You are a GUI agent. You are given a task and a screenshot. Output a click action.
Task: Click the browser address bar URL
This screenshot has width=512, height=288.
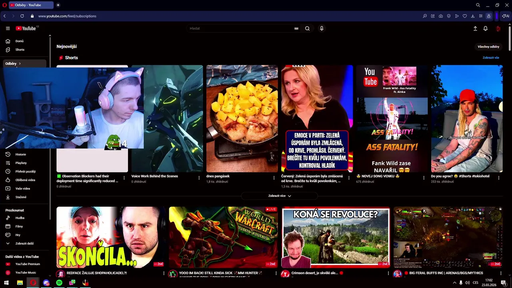pyautogui.click(x=67, y=16)
